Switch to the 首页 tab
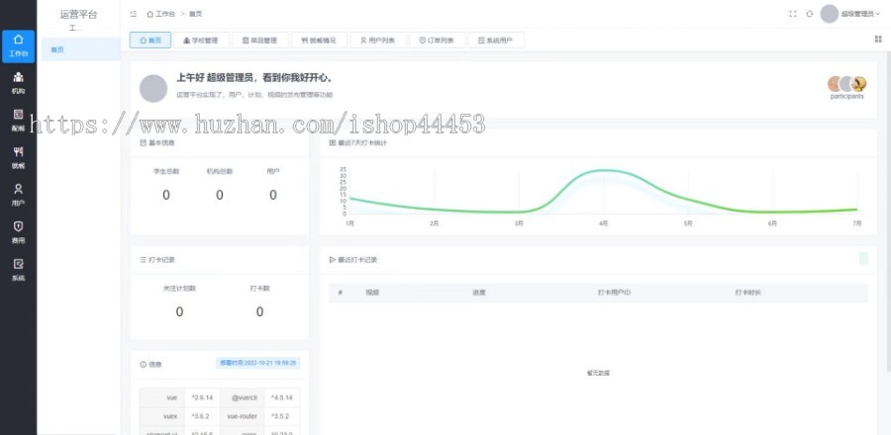This screenshot has width=891, height=435. (150, 40)
